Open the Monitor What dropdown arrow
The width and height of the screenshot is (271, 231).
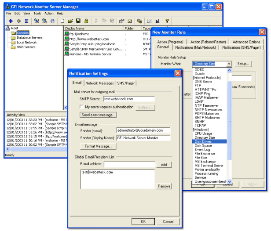229,64
